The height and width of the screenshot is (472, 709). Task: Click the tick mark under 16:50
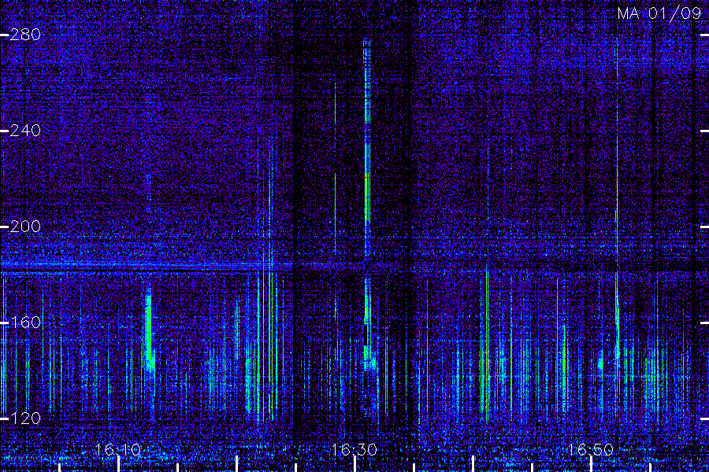tap(591, 464)
